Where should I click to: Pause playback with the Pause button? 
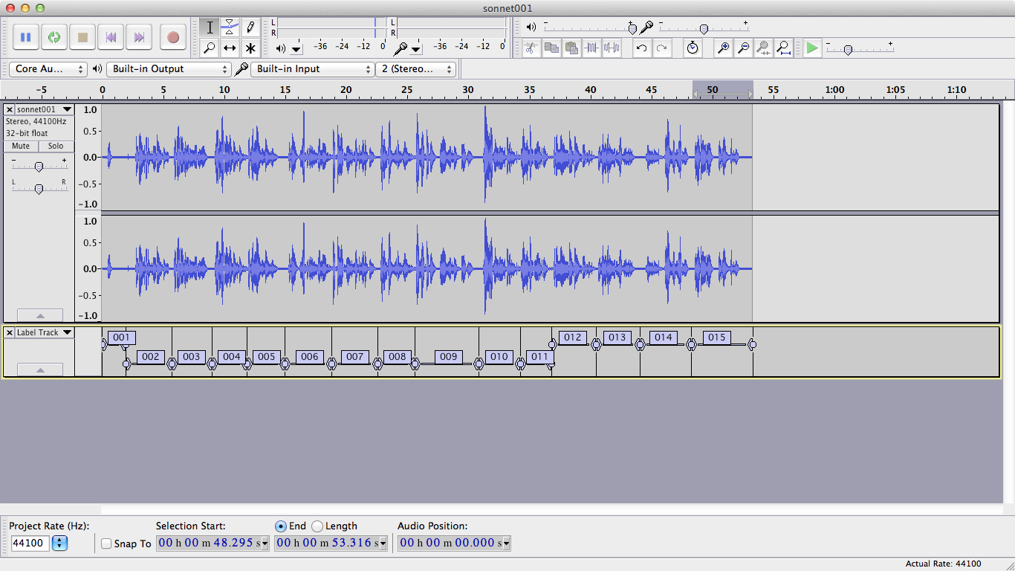click(25, 37)
